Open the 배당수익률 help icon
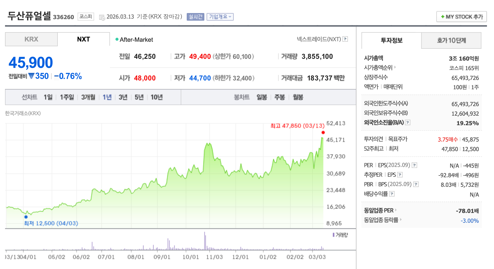 point(392,194)
